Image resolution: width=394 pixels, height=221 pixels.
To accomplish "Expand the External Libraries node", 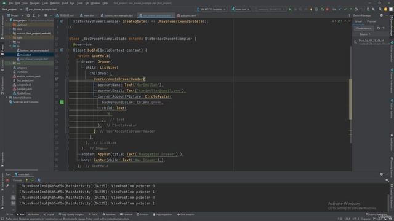I will (x=7, y=98).
